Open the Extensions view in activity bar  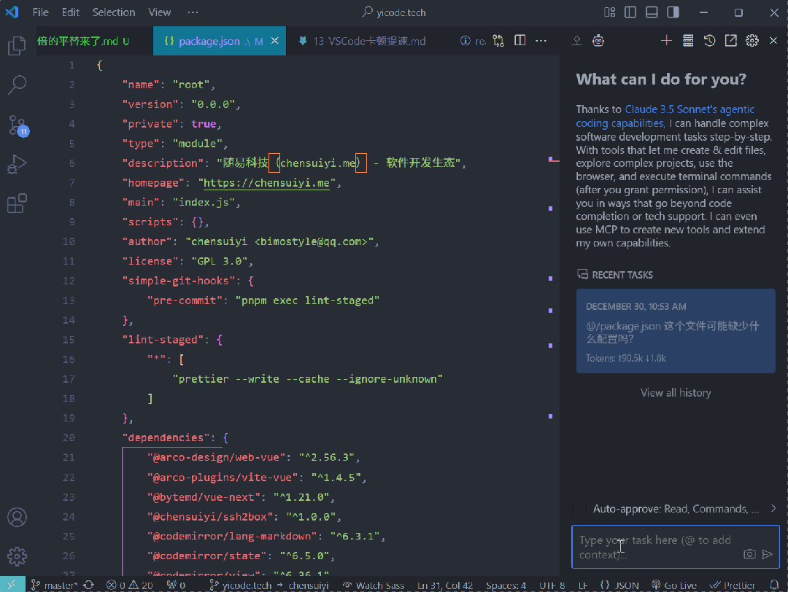(17, 203)
